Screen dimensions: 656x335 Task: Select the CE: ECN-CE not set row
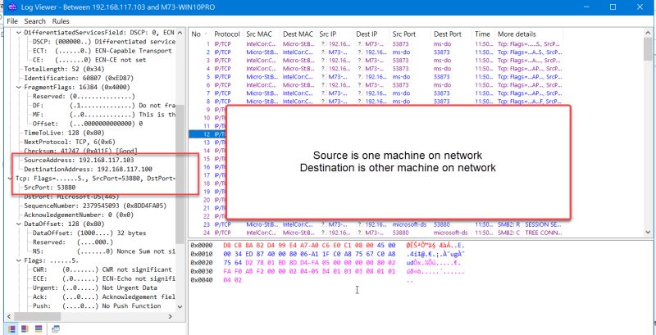coord(89,60)
